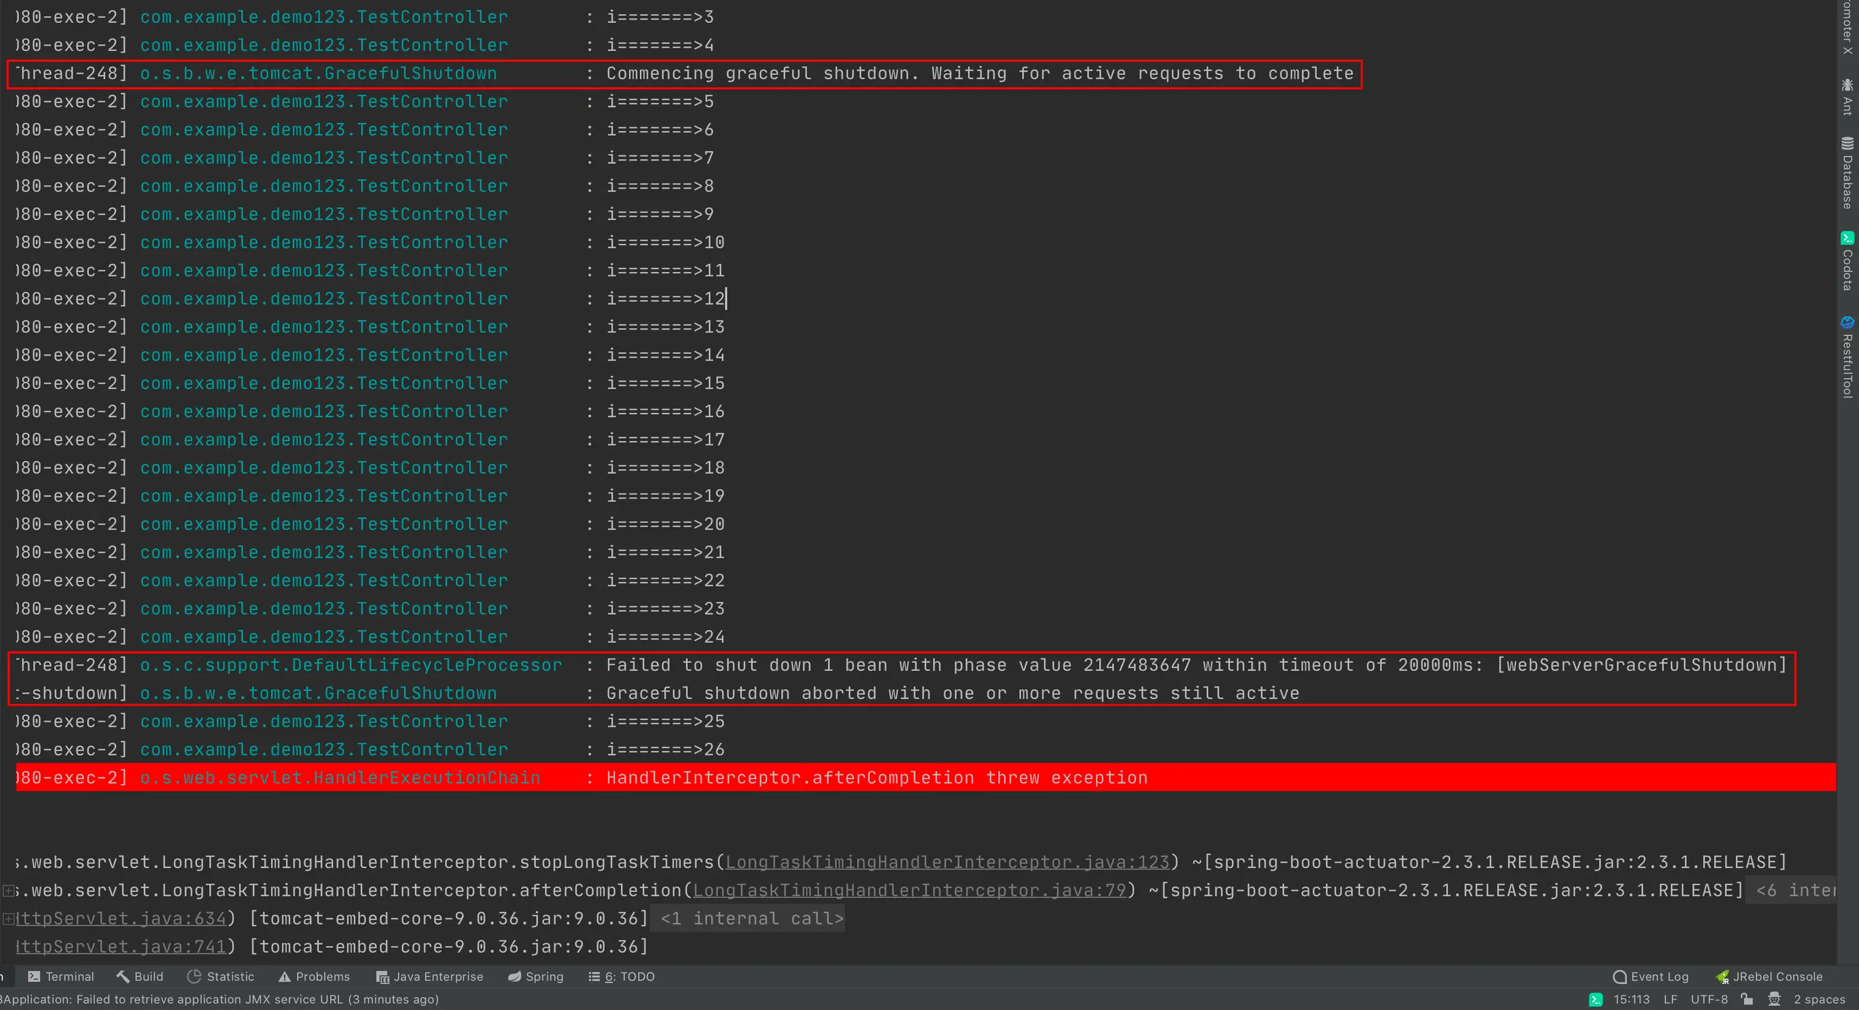Open the LF line separator dropdown
This screenshot has height=1010, width=1859.
[1670, 999]
